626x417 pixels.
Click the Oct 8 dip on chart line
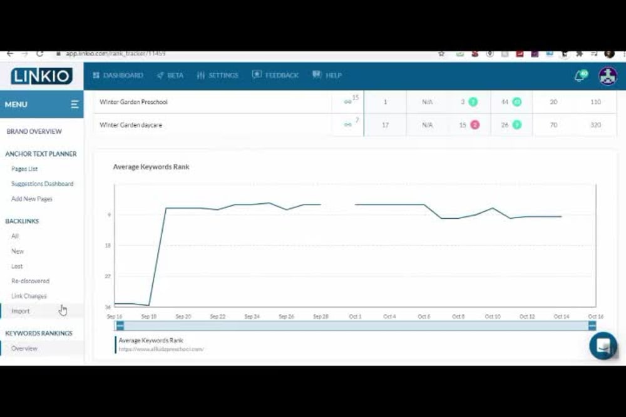point(458,218)
